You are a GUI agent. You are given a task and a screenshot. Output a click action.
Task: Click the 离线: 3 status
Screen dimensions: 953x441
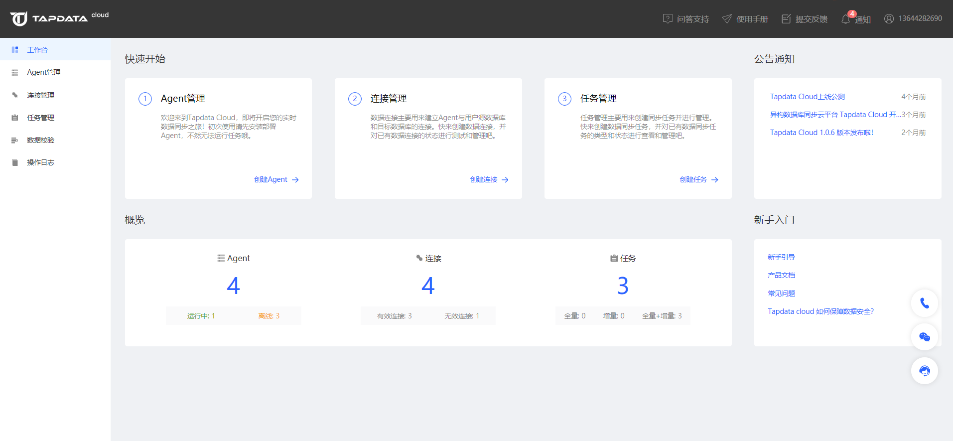269,316
